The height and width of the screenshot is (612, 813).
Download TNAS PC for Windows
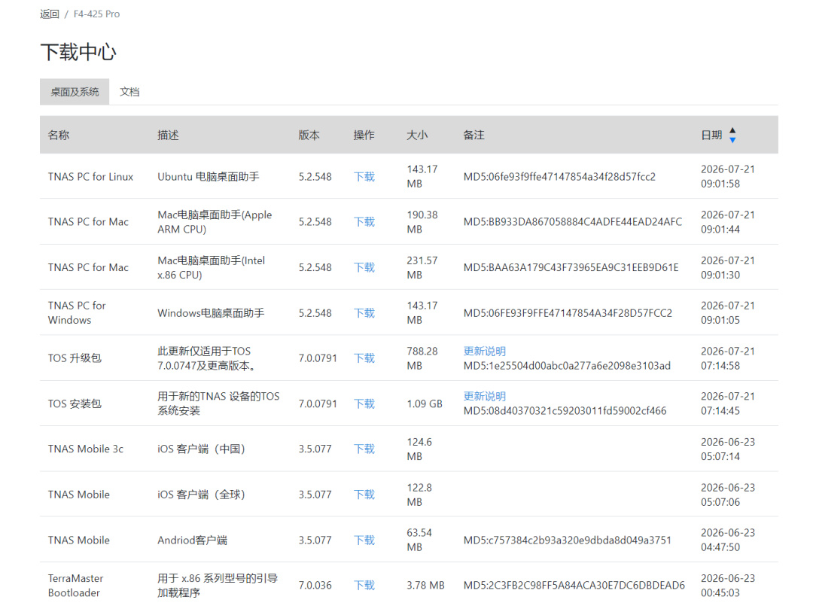tap(364, 313)
